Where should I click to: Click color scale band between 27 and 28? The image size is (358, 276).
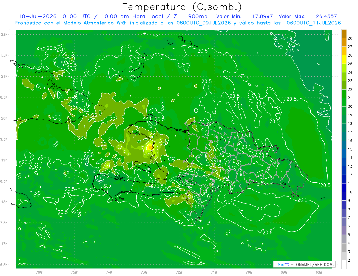[x=344, y=42]
